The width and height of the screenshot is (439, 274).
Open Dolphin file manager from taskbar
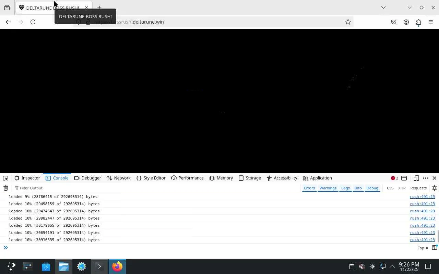click(x=64, y=266)
